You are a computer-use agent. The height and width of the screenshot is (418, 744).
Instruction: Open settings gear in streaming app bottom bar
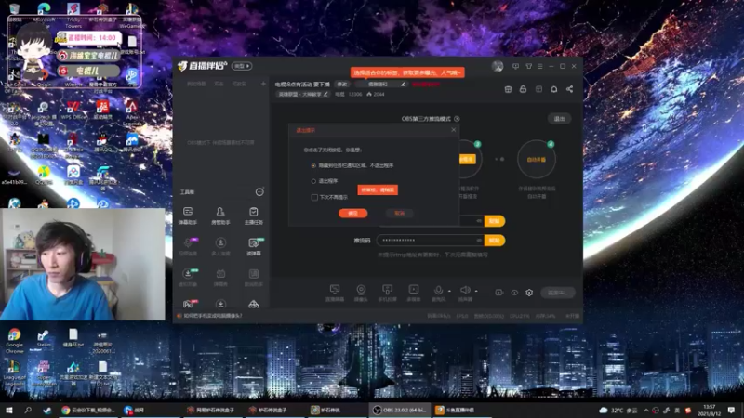[529, 293]
